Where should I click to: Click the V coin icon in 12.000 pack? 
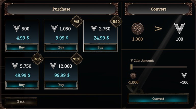(x=53, y=66)
